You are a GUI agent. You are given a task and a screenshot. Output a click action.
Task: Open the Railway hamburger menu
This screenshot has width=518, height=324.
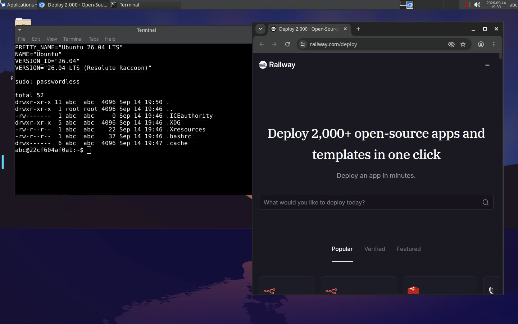(487, 65)
